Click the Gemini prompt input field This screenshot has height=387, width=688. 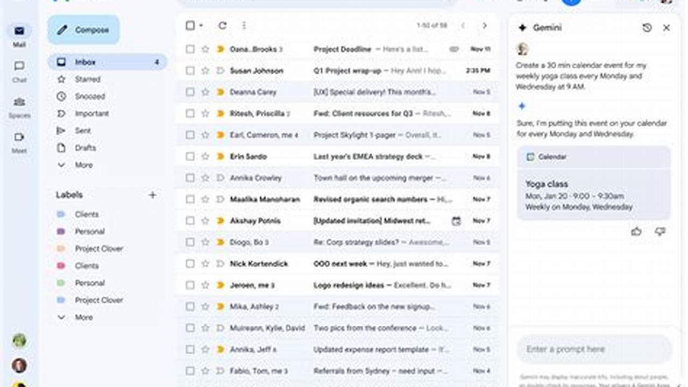click(x=594, y=349)
